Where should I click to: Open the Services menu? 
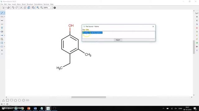click(46, 4)
